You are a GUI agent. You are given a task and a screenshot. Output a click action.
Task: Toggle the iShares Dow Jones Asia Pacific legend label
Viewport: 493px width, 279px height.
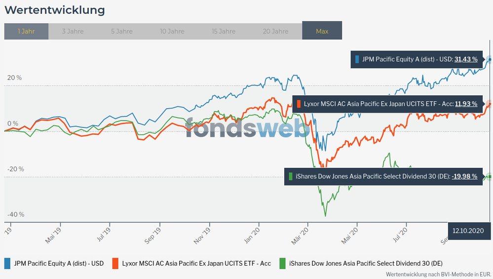(362, 263)
